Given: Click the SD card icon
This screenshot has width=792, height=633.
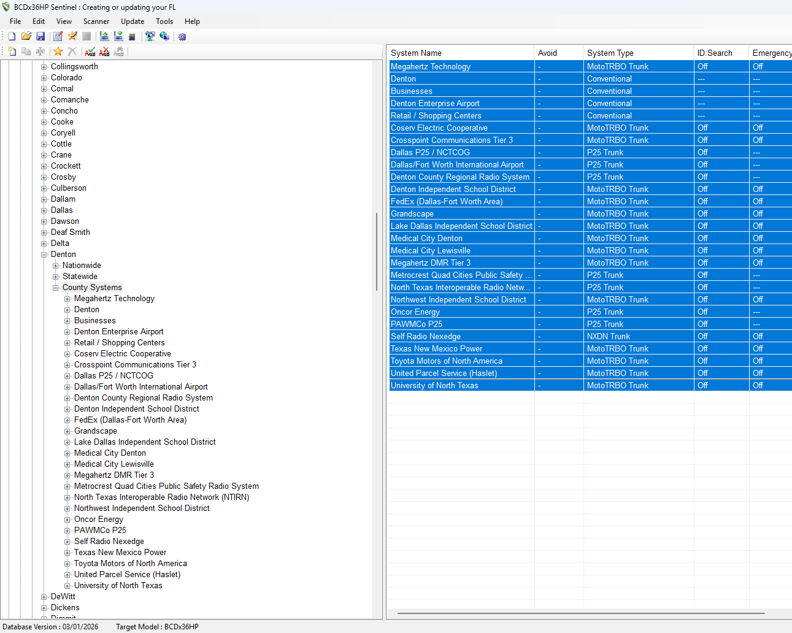Looking at the screenshot, I should [x=132, y=37].
